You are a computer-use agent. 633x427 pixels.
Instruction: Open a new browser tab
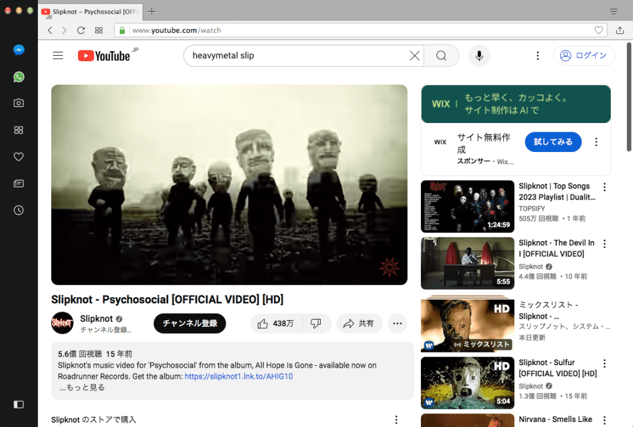(152, 11)
